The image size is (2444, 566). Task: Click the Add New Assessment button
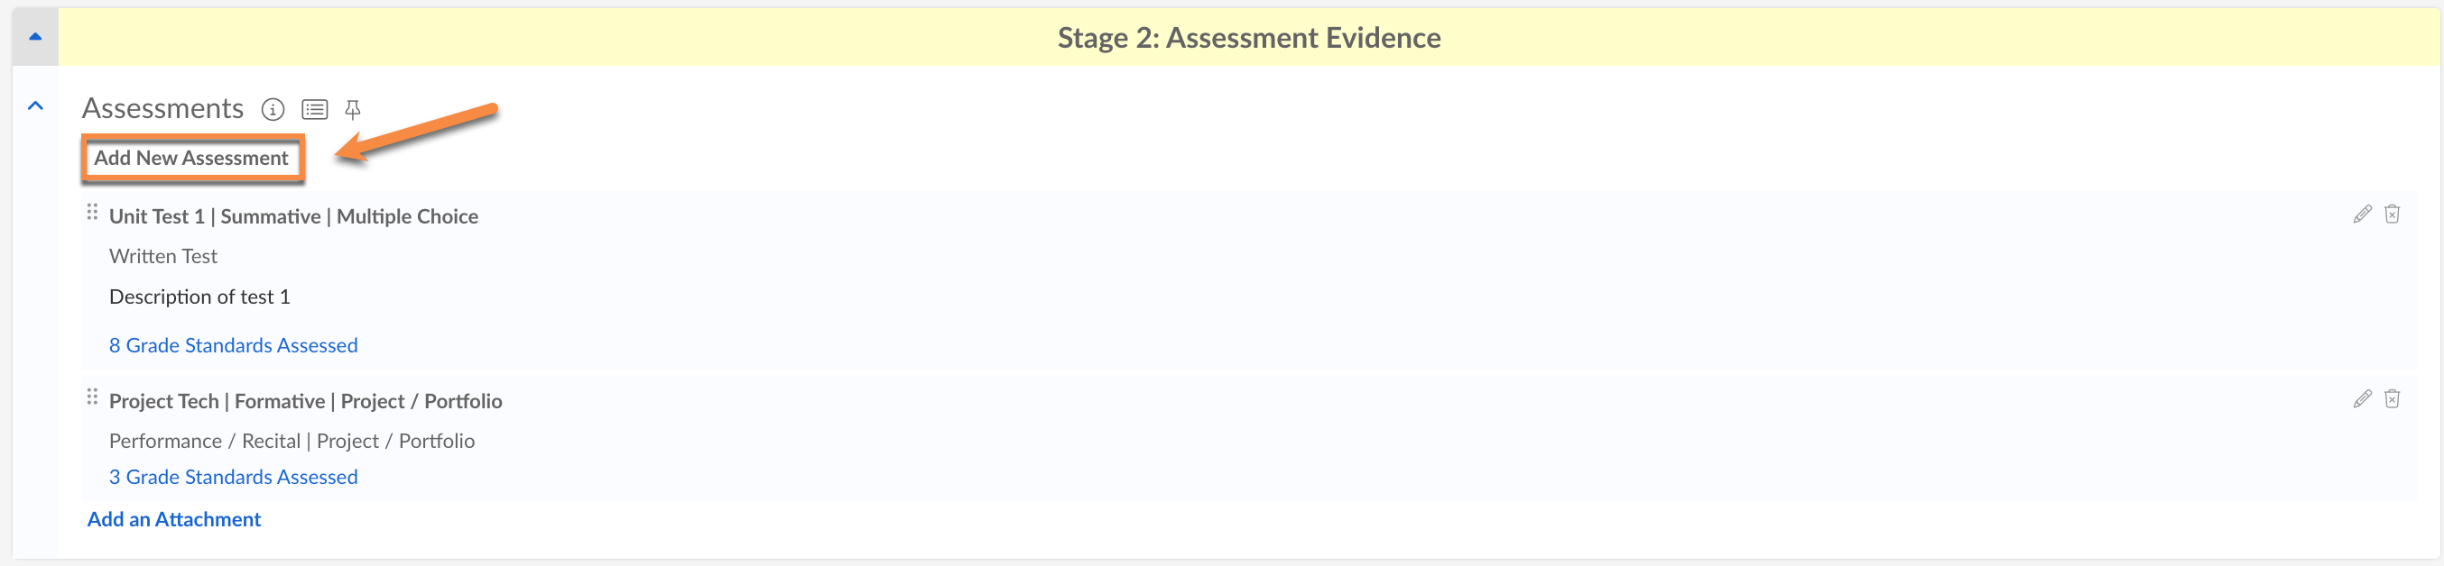pyautogui.click(x=191, y=159)
